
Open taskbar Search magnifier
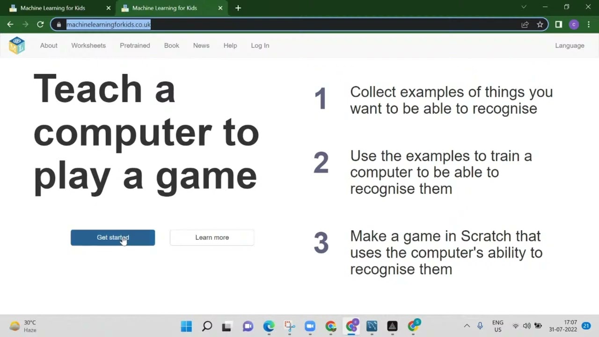point(207,326)
